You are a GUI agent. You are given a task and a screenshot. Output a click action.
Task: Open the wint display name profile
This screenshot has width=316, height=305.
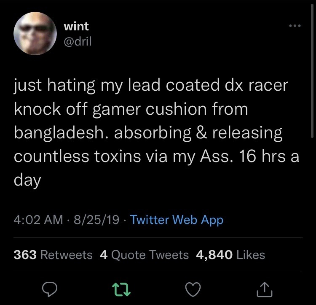pos(76,27)
